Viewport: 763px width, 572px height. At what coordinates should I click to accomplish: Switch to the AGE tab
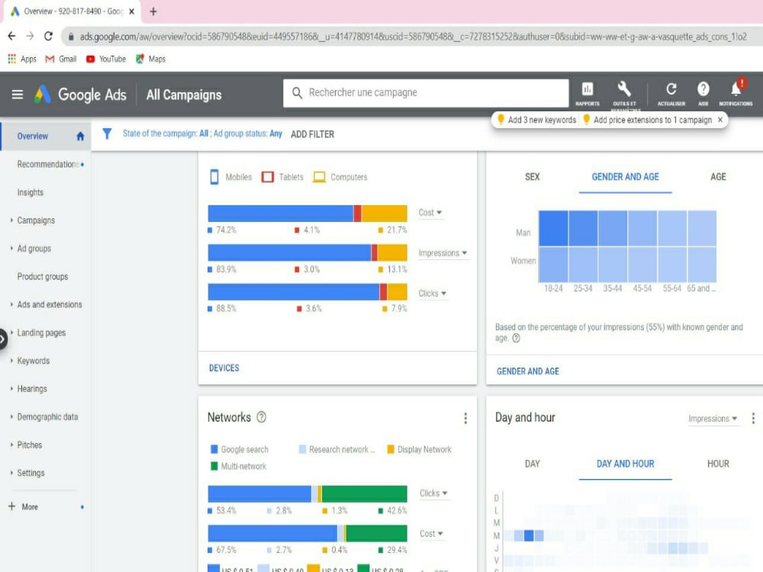pos(718,177)
